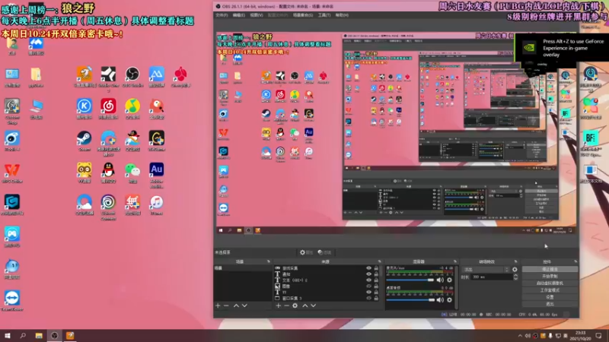Pop out the 混音器 dock panel
Image resolution: width=609 pixels, height=342 pixels.
(x=455, y=261)
